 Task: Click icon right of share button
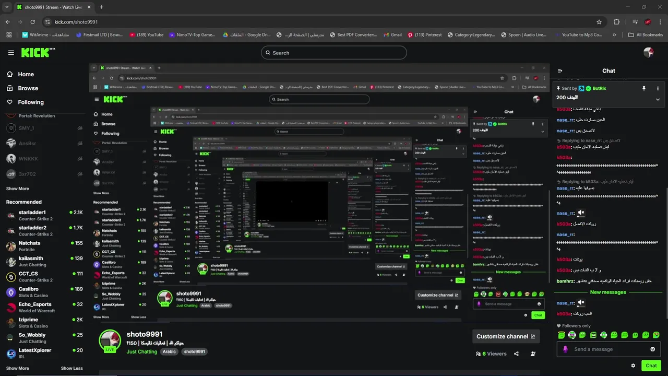(533, 354)
